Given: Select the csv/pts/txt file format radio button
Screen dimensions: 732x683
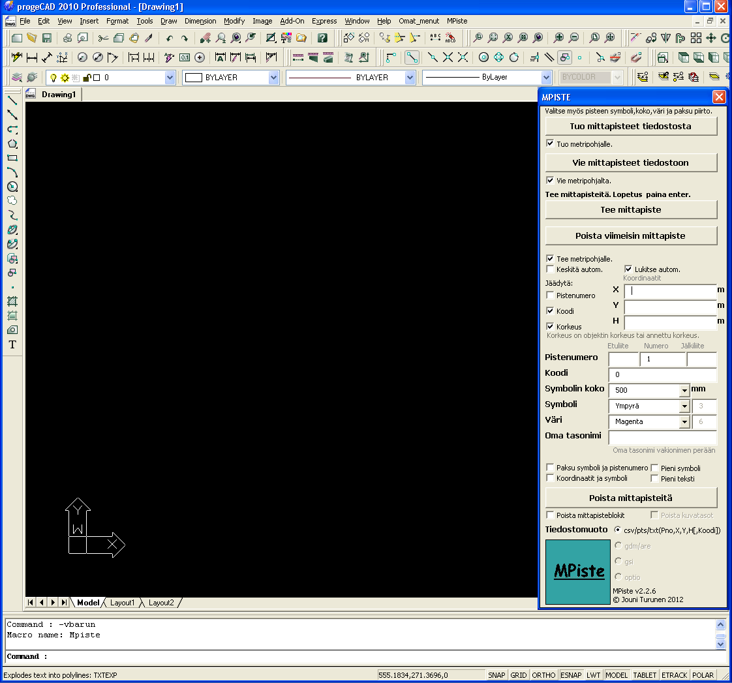Looking at the screenshot, I should tap(618, 530).
